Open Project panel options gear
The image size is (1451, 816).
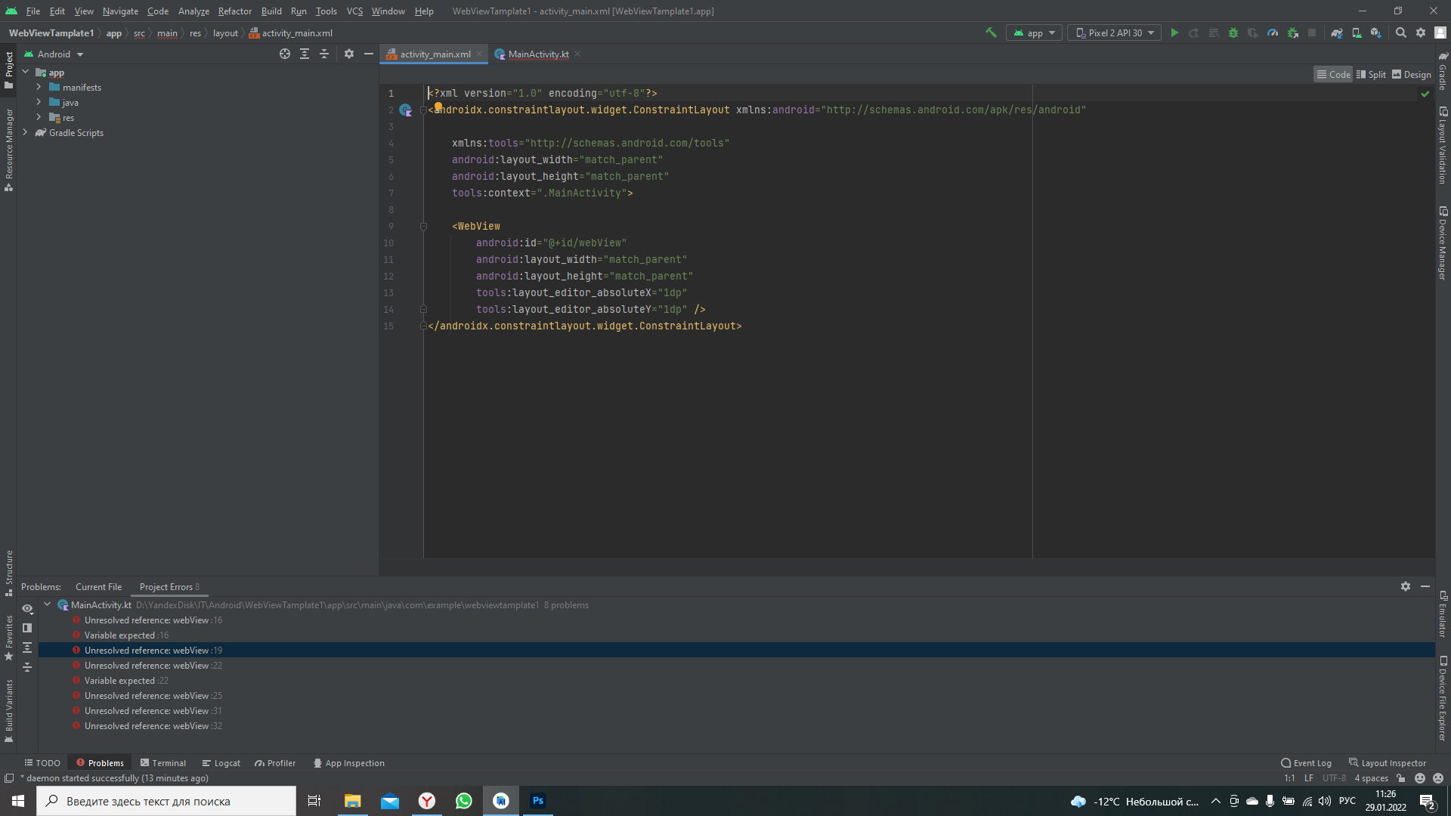tap(349, 54)
